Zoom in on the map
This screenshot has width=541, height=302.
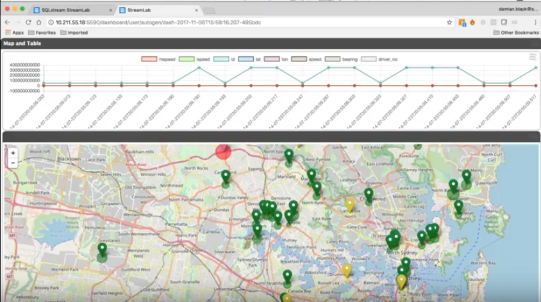(13, 154)
